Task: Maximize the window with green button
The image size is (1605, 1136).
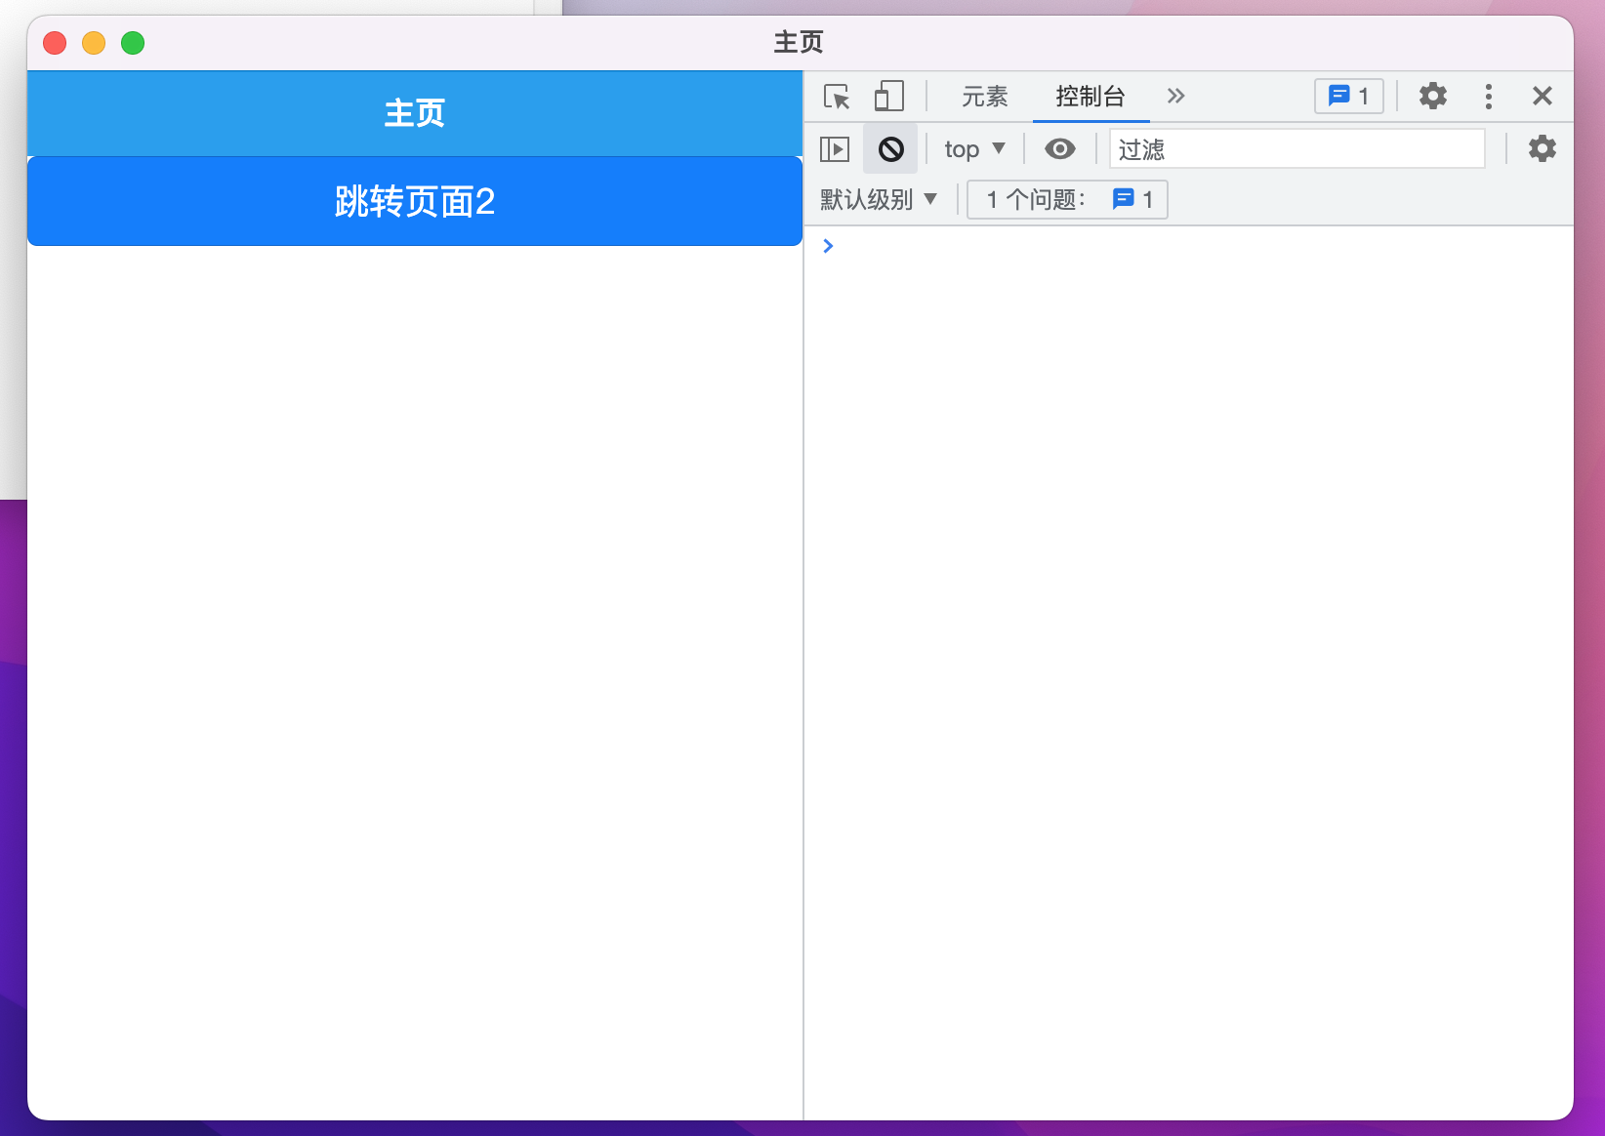Action: [133, 43]
